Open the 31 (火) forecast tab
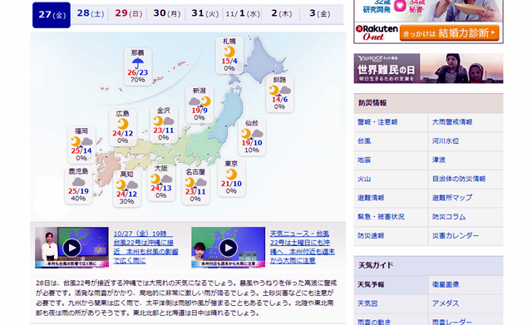The image size is (532, 325). point(205,13)
